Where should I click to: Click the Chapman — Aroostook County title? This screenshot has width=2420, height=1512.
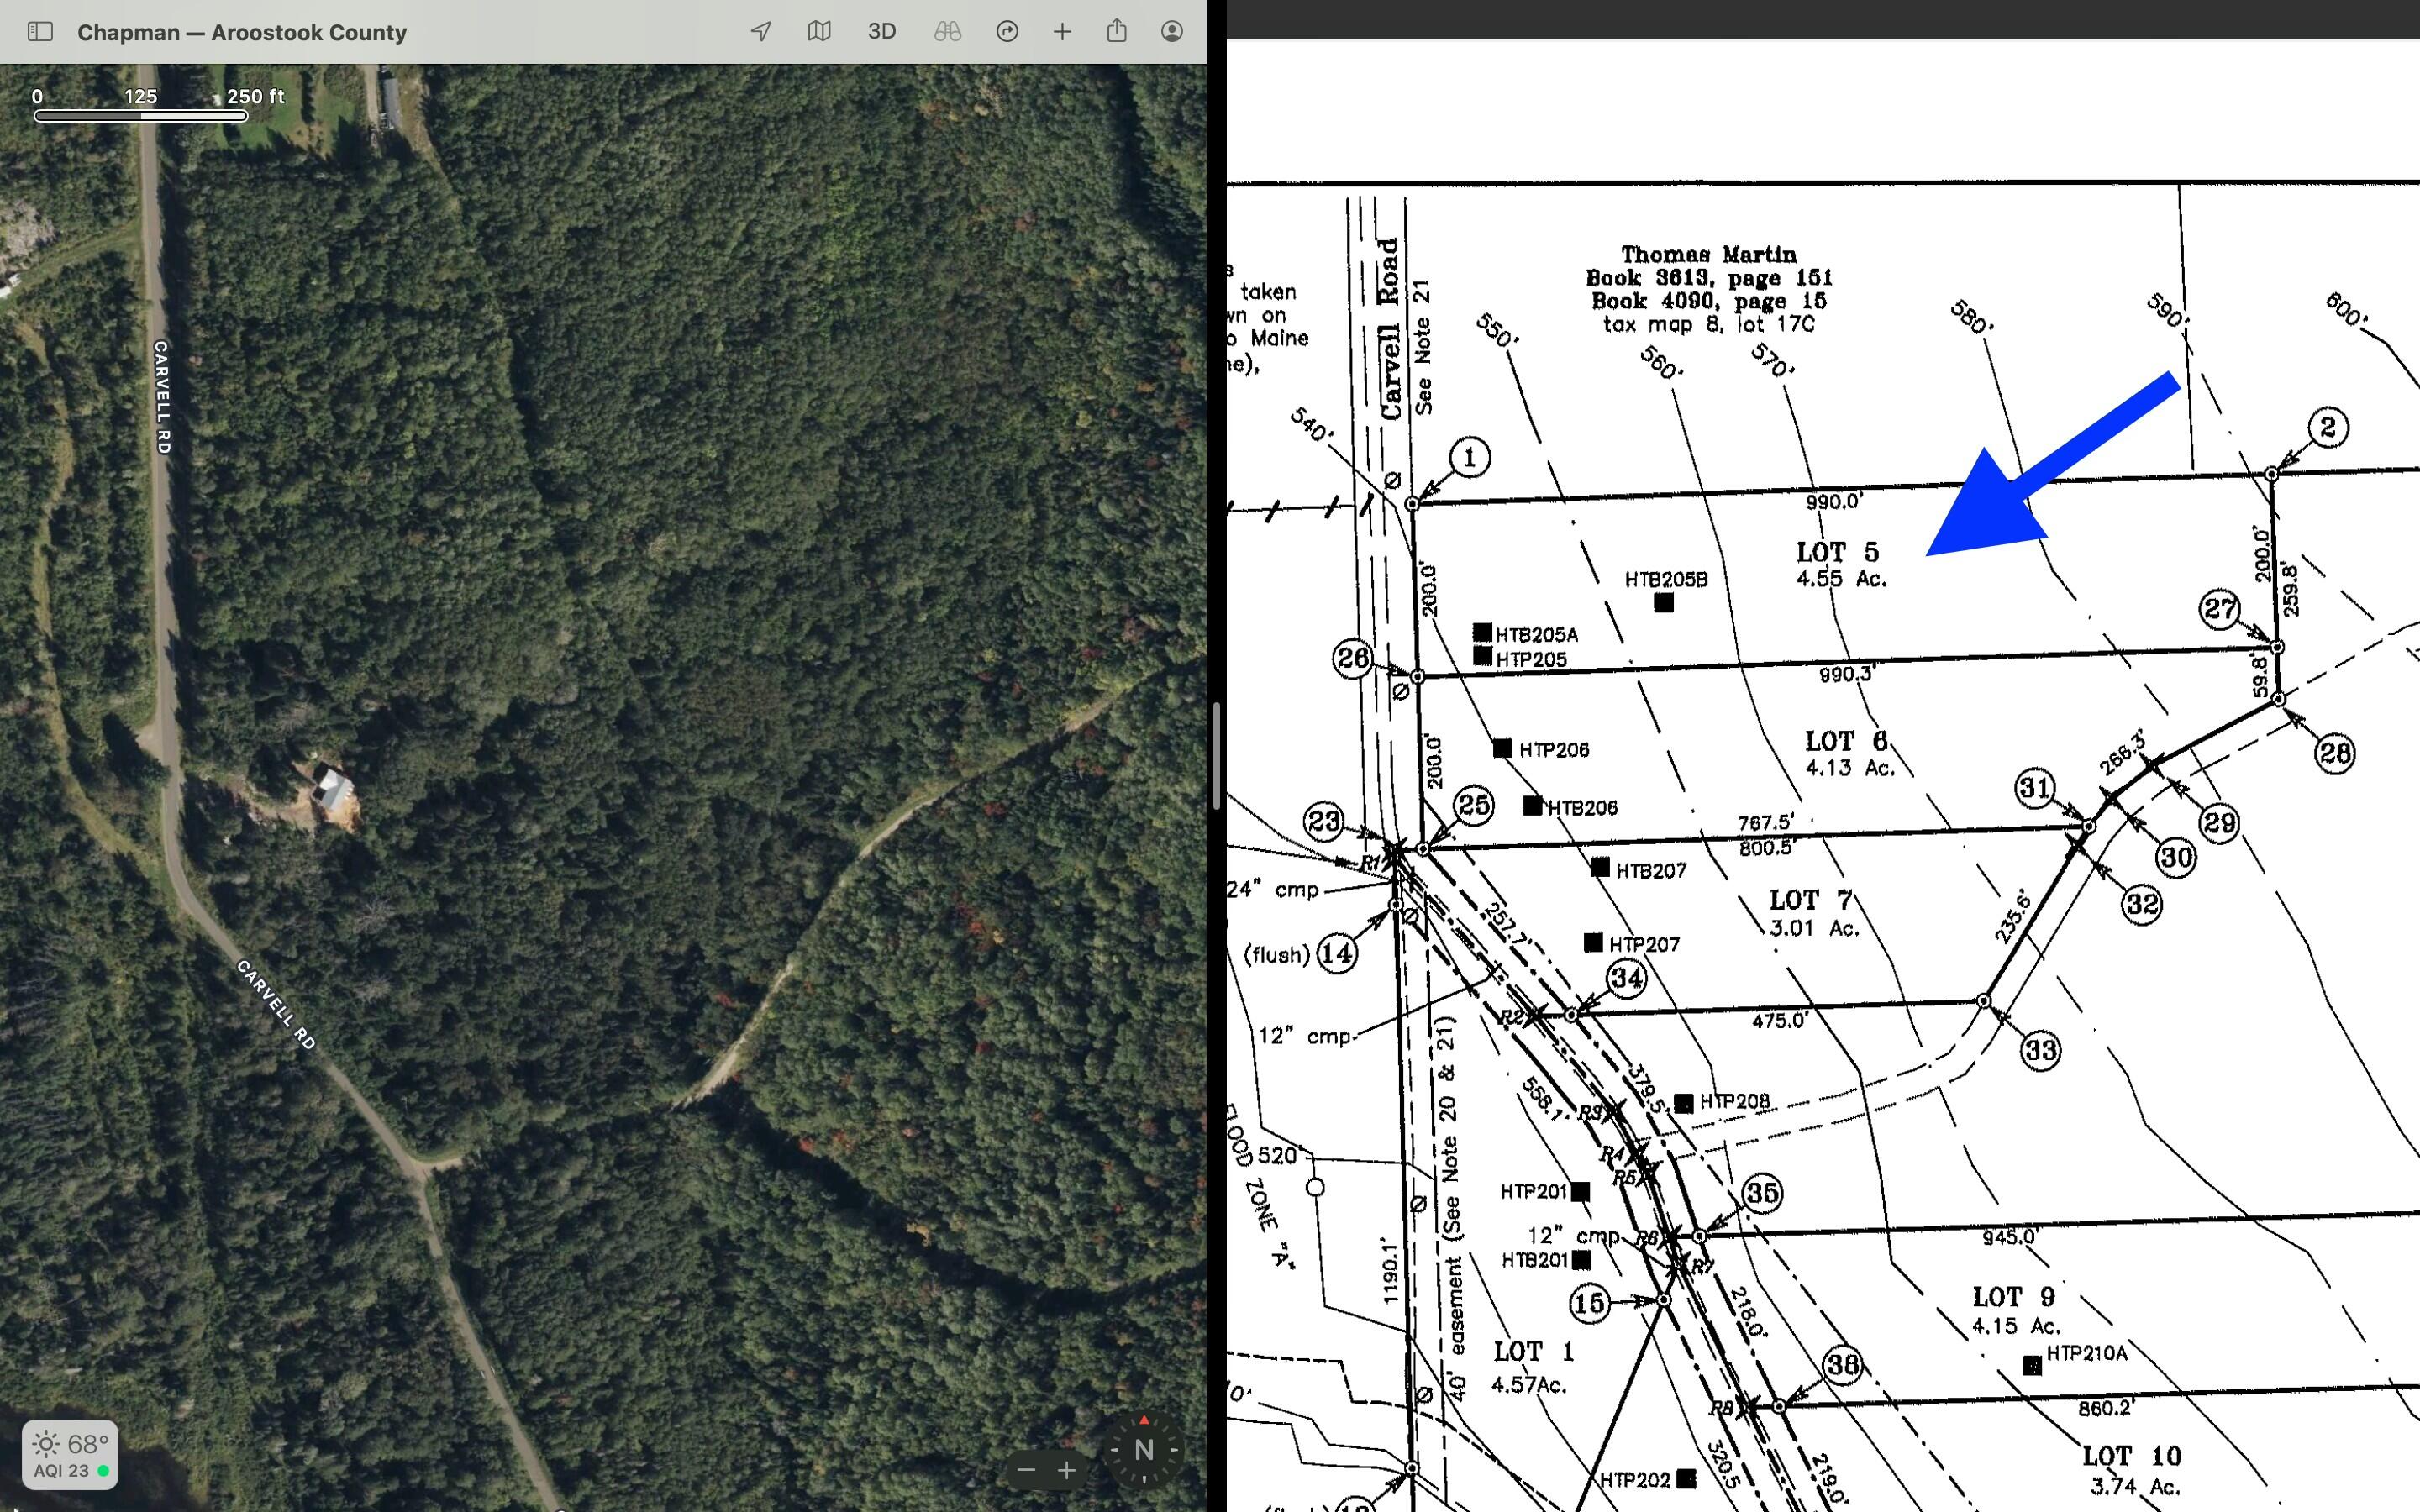pyautogui.click(x=242, y=33)
